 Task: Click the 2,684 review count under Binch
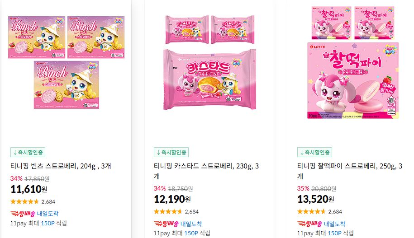pos(48,202)
